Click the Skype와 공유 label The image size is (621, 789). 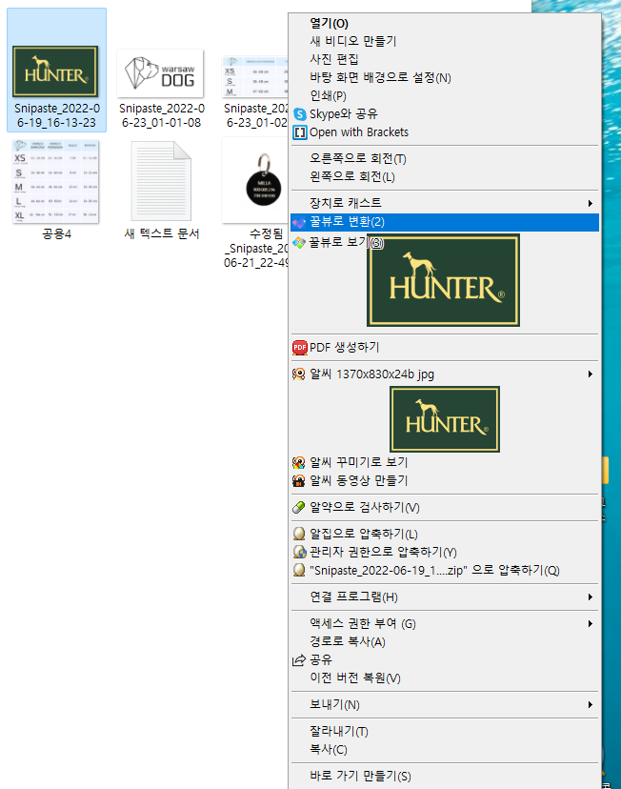(344, 114)
